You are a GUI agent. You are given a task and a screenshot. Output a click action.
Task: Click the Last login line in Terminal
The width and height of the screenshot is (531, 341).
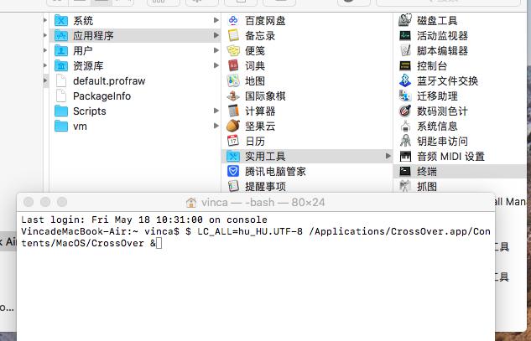coord(144,220)
